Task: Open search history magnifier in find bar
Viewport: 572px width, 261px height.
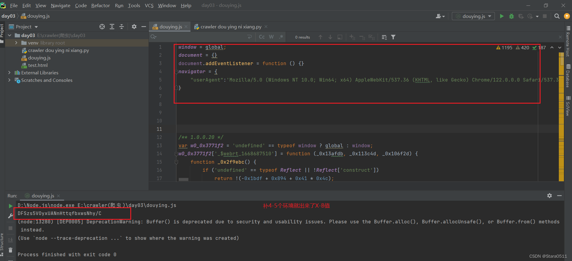Action: pos(154,37)
